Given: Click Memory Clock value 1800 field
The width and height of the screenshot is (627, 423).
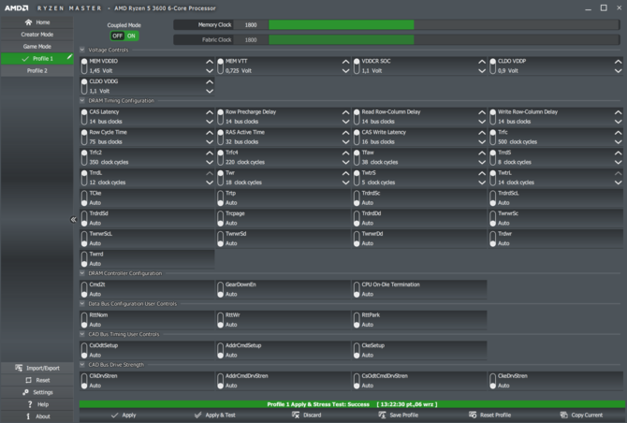Looking at the screenshot, I should coord(251,24).
